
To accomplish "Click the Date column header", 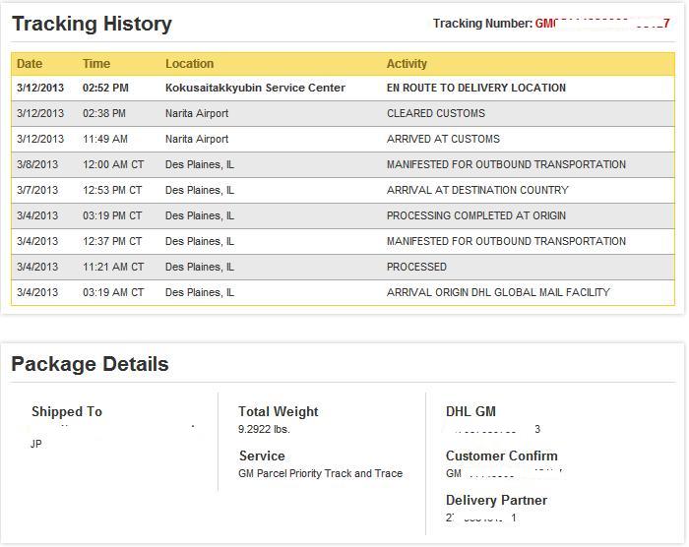I will (x=30, y=64).
